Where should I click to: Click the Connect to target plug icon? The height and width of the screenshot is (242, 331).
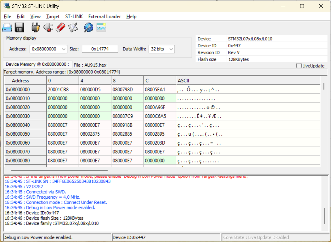click(35, 27)
